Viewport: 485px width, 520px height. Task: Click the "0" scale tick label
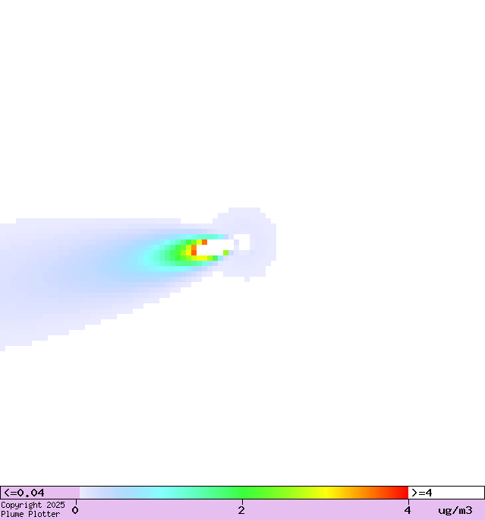pyautogui.click(x=75, y=510)
